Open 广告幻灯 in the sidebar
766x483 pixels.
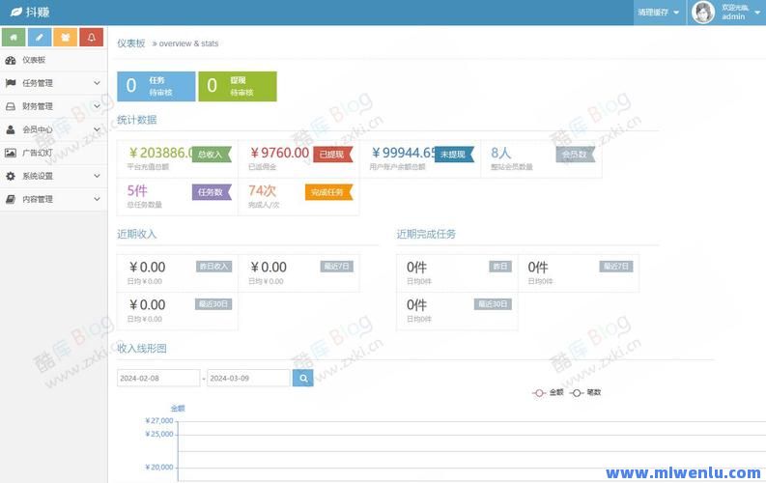(x=54, y=153)
